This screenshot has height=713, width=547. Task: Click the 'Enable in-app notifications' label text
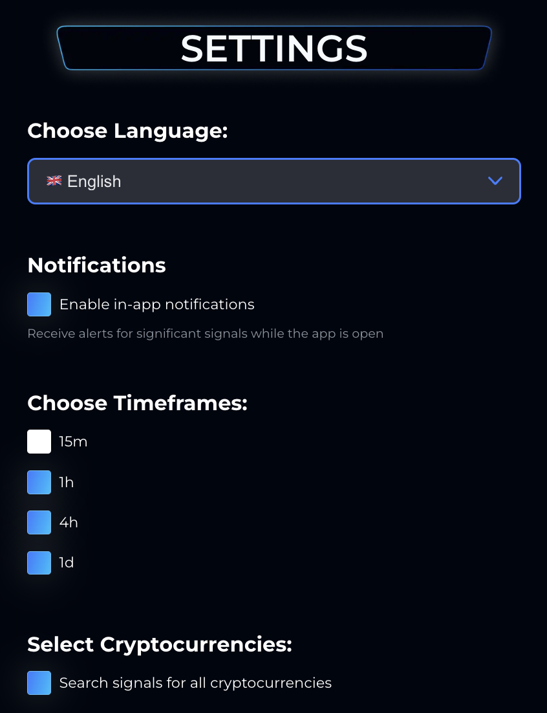point(157,304)
